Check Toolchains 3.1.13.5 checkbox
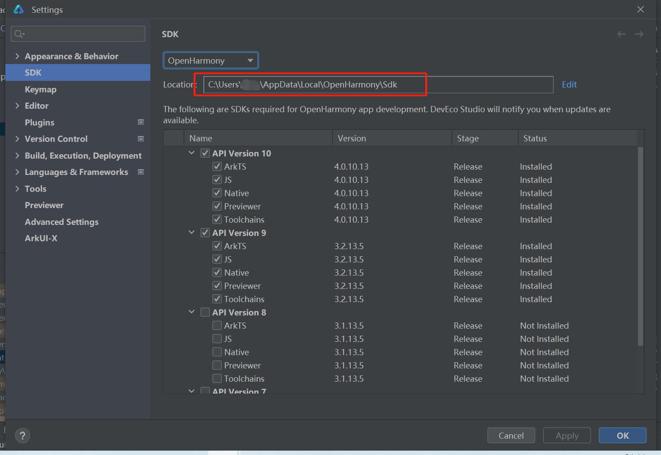This screenshot has height=455, width=661. (217, 379)
